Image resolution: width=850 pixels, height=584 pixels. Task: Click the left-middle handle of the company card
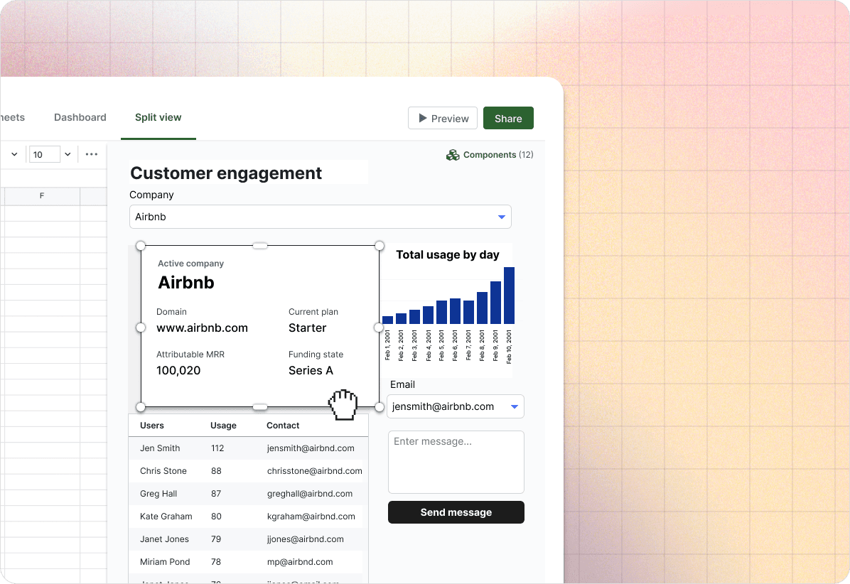tap(141, 328)
